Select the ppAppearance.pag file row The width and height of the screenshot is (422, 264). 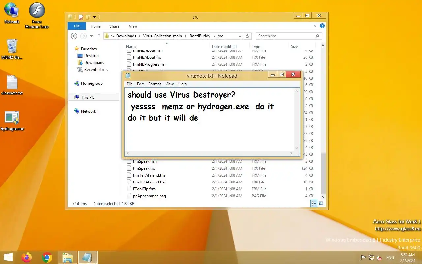click(220, 196)
